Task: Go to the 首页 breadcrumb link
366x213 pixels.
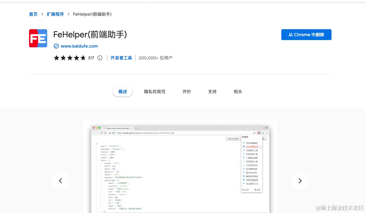Action: tap(33, 14)
